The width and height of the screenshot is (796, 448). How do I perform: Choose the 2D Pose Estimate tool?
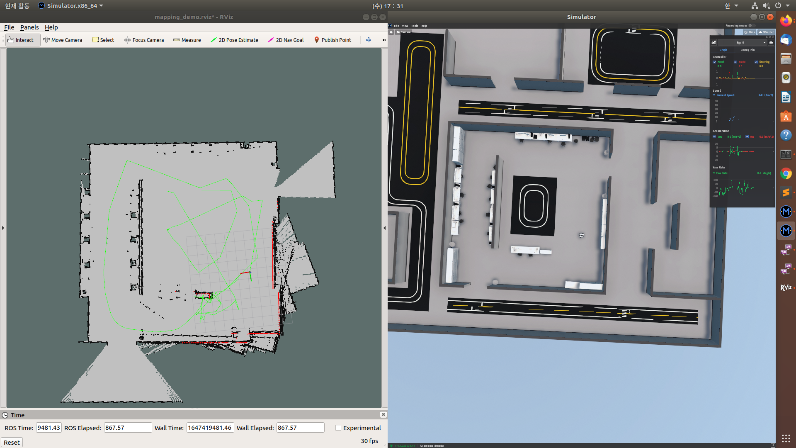click(x=234, y=40)
